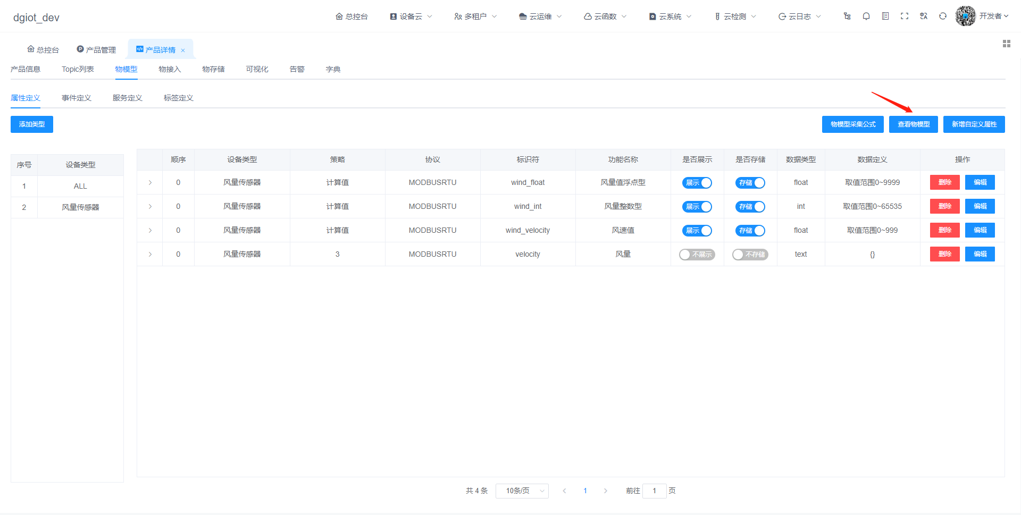Expand the wind_velocity row
This screenshot has width=1021, height=515.
(150, 230)
